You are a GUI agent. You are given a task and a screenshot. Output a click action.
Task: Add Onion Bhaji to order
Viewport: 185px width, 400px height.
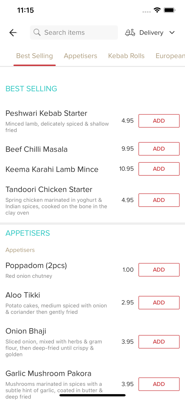pyautogui.click(x=159, y=342)
